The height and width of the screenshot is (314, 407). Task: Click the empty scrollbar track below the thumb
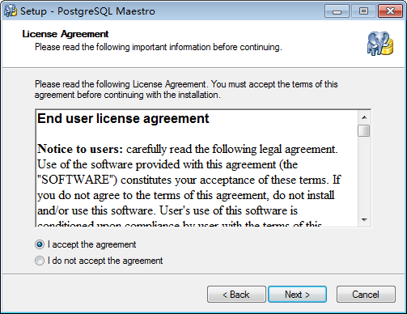(364, 176)
